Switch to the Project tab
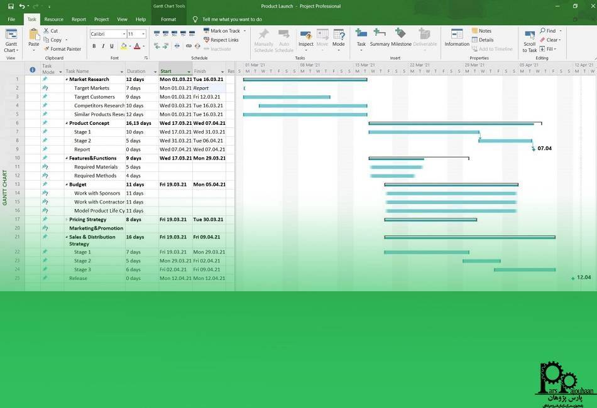This screenshot has width=597, height=408. pyautogui.click(x=101, y=19)
